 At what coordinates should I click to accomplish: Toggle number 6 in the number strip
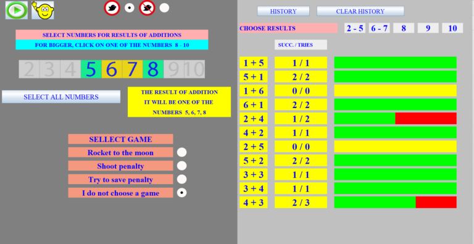tap(112, 69)
